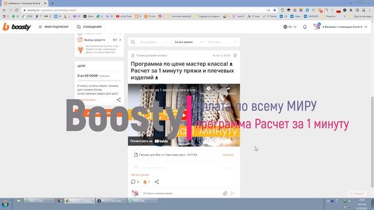The height and width of the screenshot is (210, 374).
Task: Open Movavi Video Suite in taskbar
Action: pyautogui.click(x=111, y=201)
